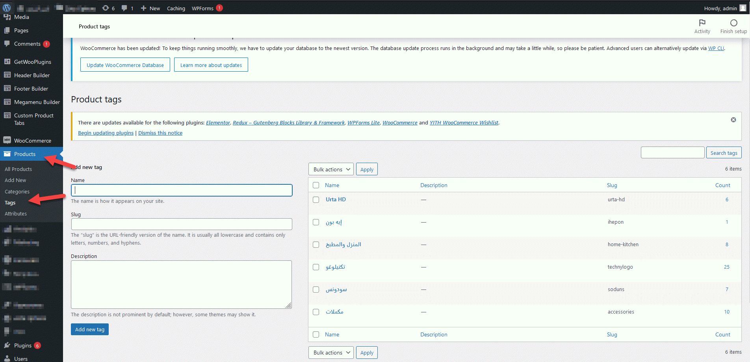Check the Urta HD tag checkbox

pyautogui.click(x=316, y=200)
